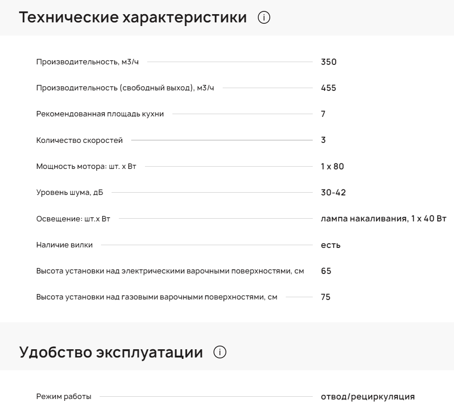Click the Наличие вилки label

pos(64,246)
